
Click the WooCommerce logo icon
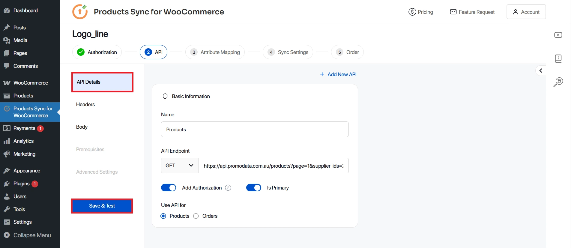click(7, 83)
